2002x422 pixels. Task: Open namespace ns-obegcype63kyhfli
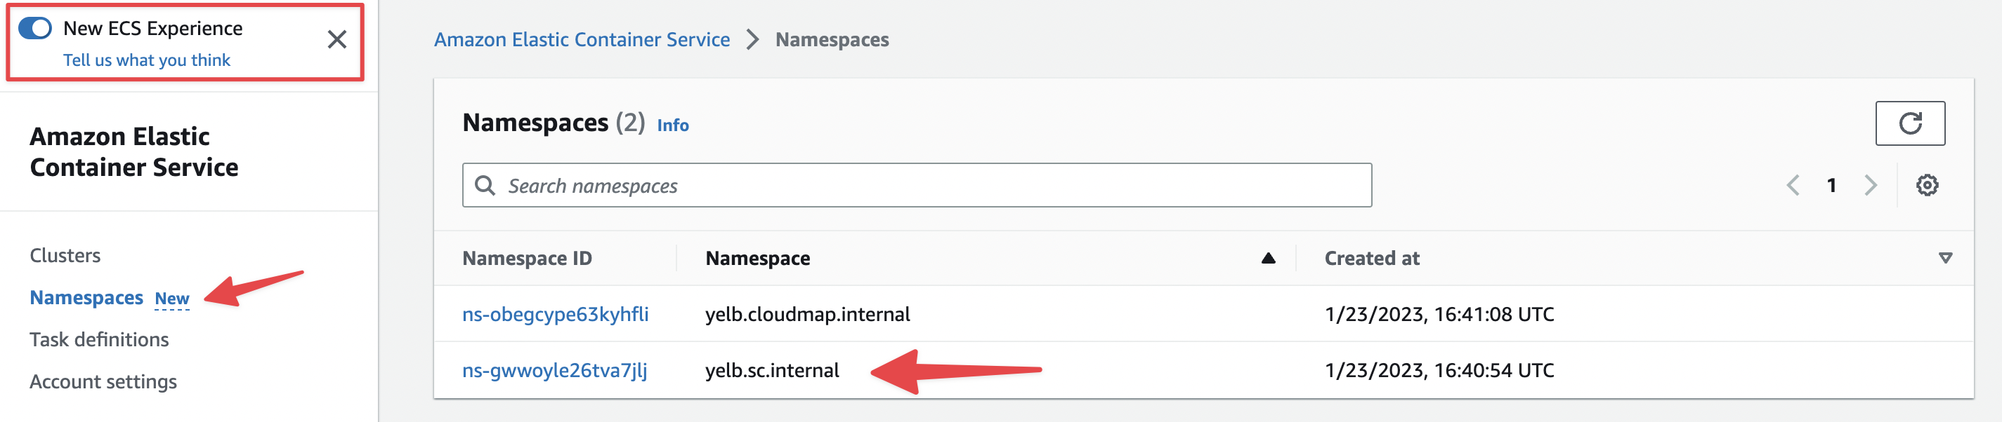coord(555,314)
